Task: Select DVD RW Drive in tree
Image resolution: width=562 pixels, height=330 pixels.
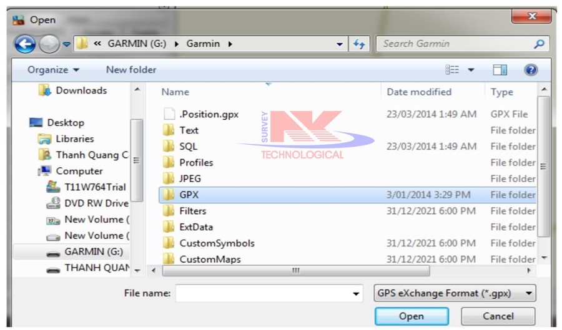Action: (x=96, y=203)
